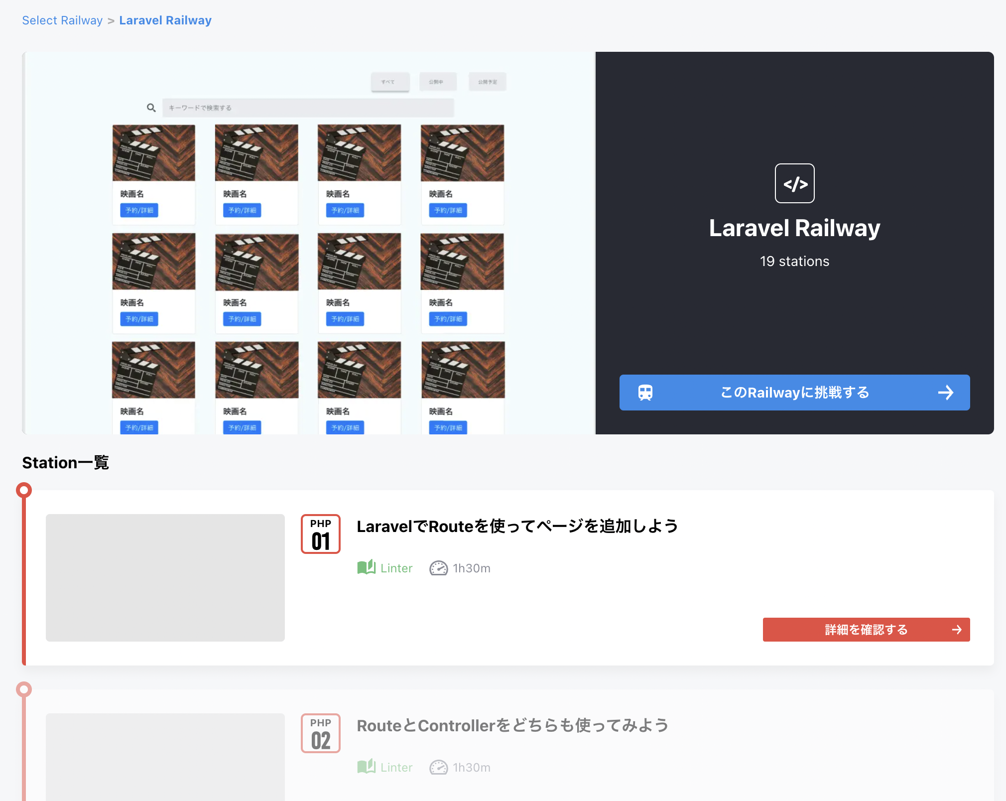
Task: Click the gray thumbnail of station 01
Action: click(x=165, y=578)
